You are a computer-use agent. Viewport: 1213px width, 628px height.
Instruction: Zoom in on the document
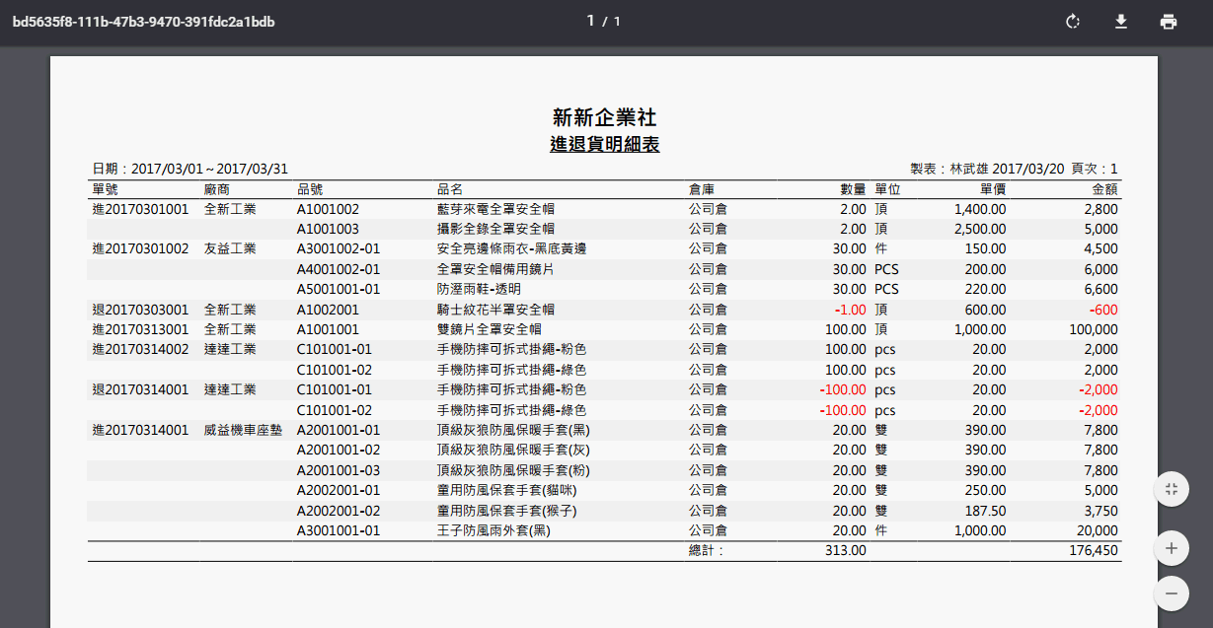tap(1172, 548)
